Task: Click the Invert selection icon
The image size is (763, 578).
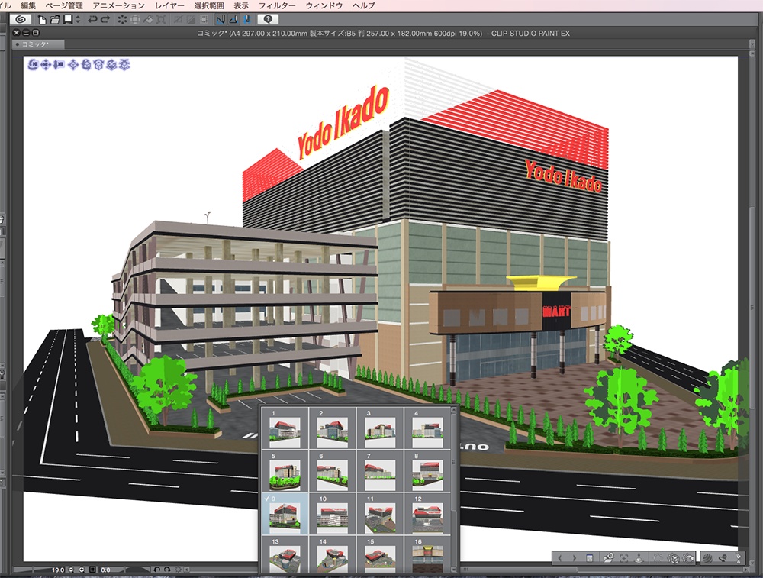Action: coord(192,20)
